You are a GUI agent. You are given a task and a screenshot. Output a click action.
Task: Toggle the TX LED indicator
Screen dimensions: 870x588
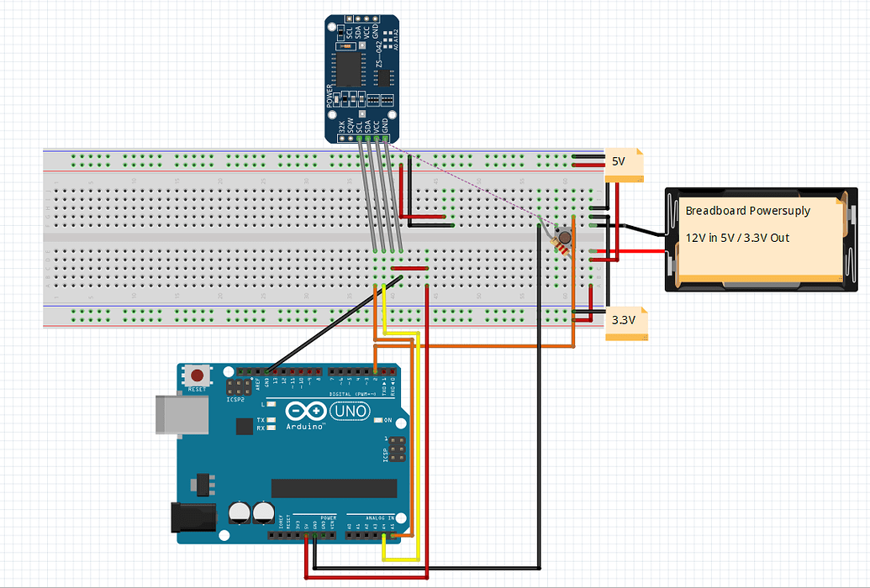270,419
